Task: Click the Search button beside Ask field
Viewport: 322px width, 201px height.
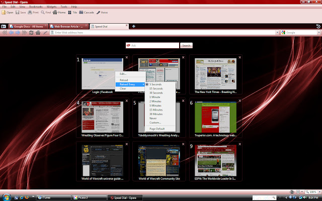Action: [186, 46]
